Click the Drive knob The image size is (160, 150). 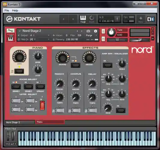coord(108,108)
